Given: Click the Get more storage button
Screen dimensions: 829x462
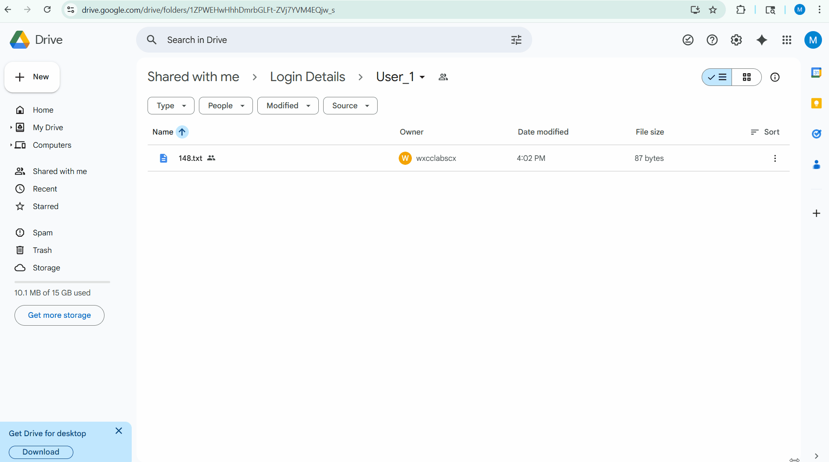Looking at the screenshot, I should click(x=59, y=315).
